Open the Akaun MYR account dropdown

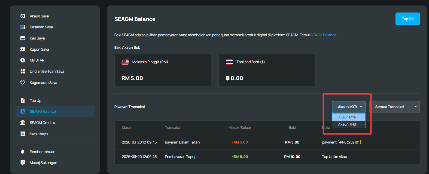coord(349,107)
